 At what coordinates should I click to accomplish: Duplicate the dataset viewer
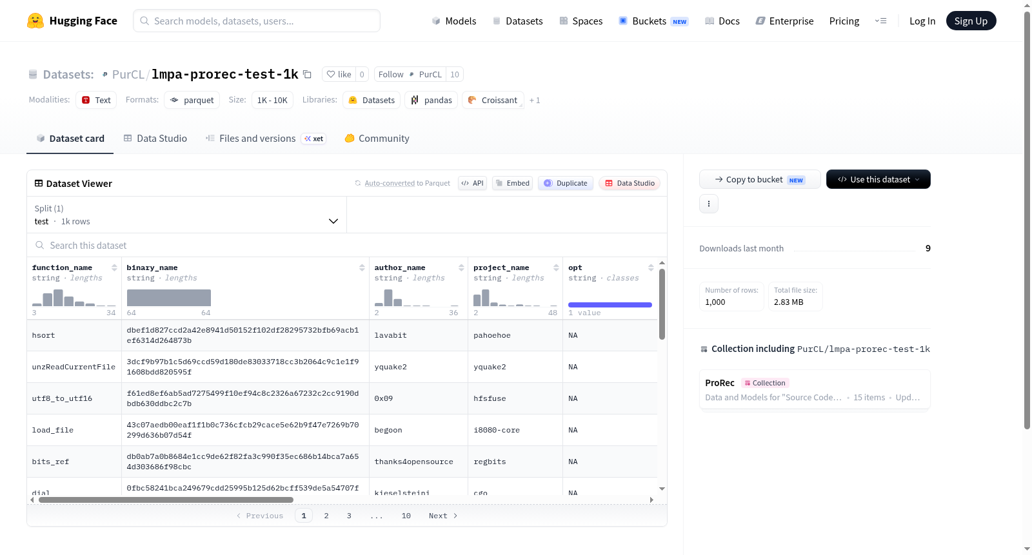[x=565, y=183]
